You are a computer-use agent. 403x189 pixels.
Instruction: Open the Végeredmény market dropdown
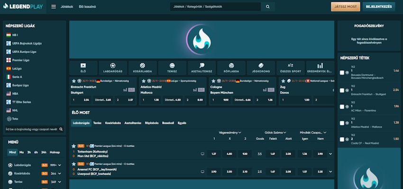(230, 133)
